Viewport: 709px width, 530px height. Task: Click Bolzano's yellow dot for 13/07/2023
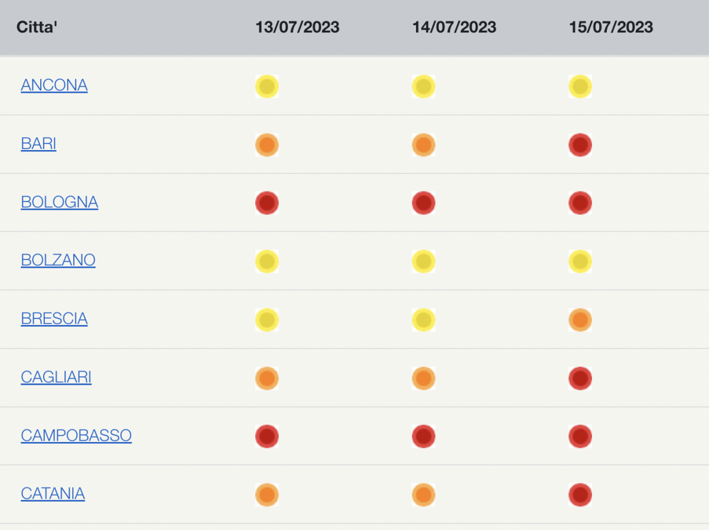[x=267, y=261]
